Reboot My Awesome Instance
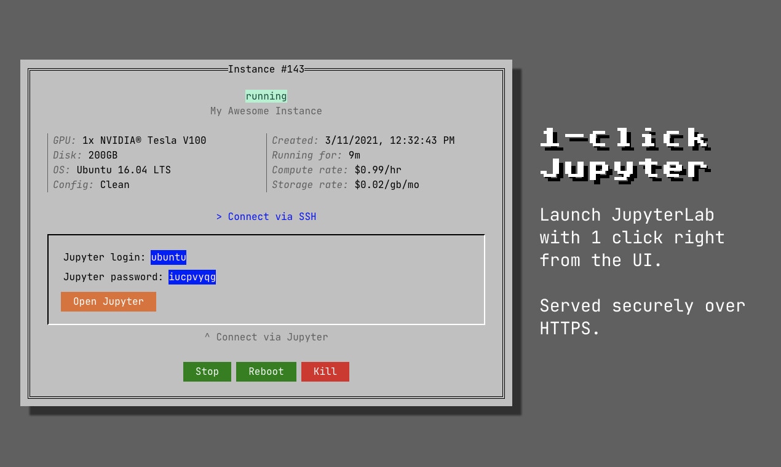The height and width of the screenshot is (467, 781). [x=266, y=371]
